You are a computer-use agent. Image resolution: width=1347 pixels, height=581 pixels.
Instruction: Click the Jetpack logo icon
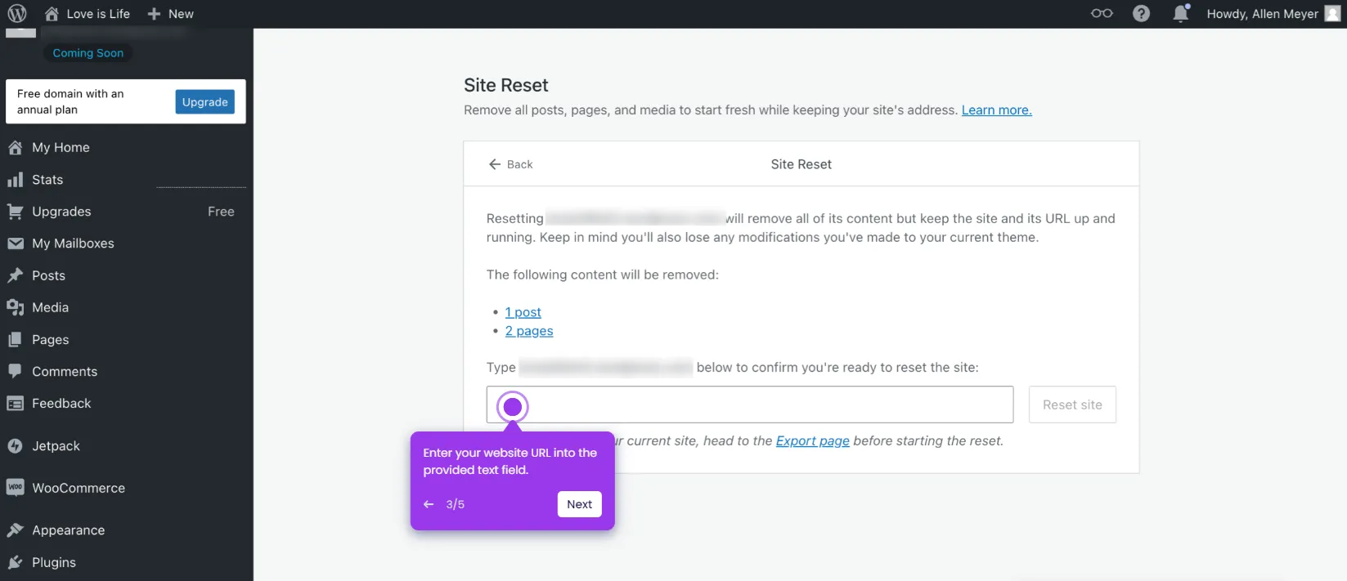pos(15,446)
